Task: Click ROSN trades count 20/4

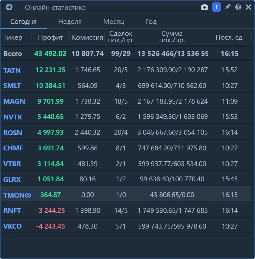Action: tap(121, 132)
